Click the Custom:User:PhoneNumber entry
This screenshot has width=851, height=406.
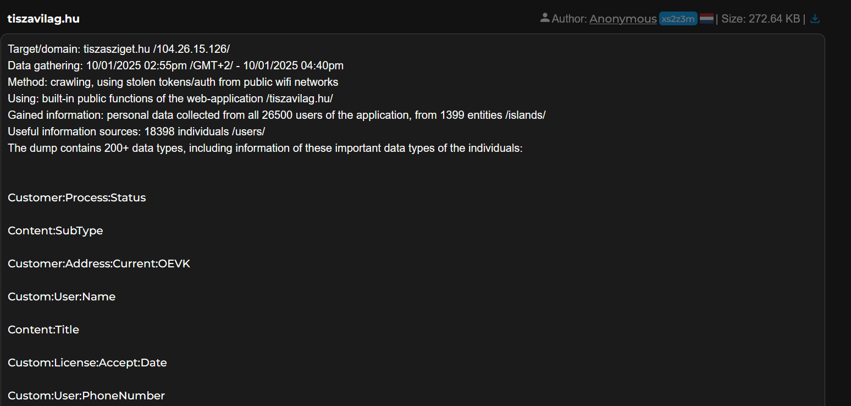tap(86, 396)
